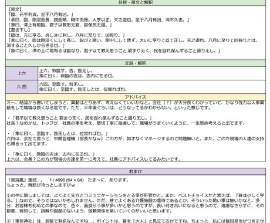This screenshot has height=223, width=270.
Task: Click the line "上六。敦臨す。吉。咎无し"
Action: [66, 70]
